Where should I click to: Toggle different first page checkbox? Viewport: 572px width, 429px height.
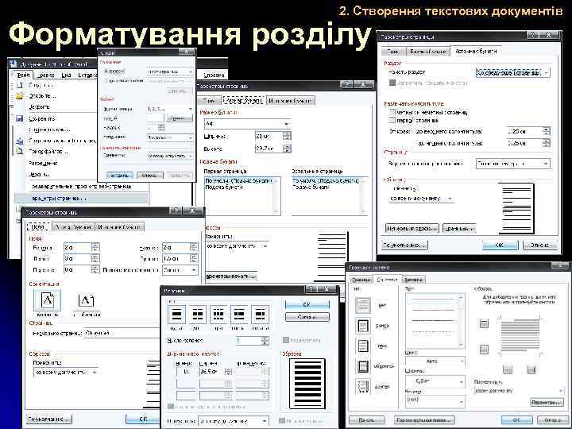[x=392, y=120]
